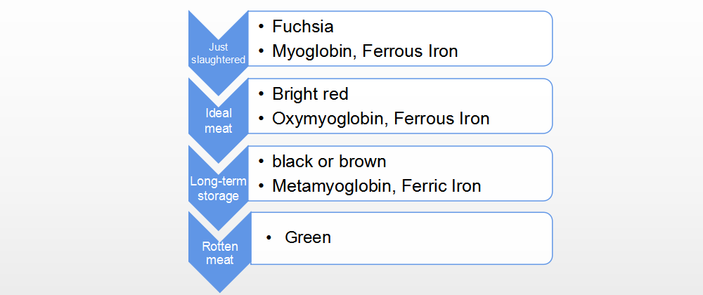Click 'Metamyoglobin, Ferric Iron' text line
The height and width of the screenshot is (295, 703).
coord(377,185)
